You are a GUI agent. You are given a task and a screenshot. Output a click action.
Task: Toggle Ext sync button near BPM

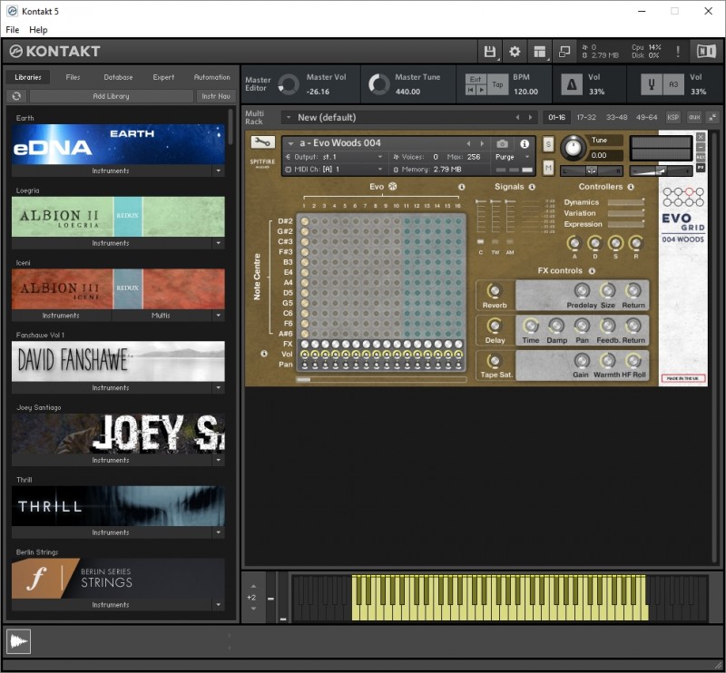(475, 79)
